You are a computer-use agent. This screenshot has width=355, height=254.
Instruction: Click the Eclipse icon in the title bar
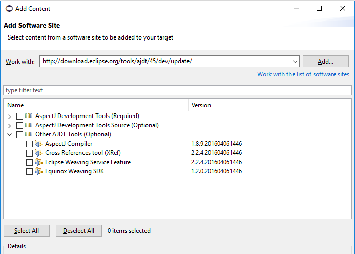9,8
